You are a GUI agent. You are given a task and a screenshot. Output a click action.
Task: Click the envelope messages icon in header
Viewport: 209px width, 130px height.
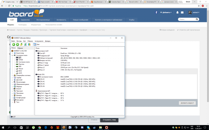click(183, 12)
